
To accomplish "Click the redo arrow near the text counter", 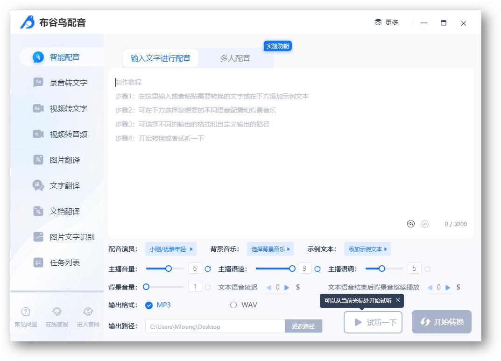I will coord(424,224).
